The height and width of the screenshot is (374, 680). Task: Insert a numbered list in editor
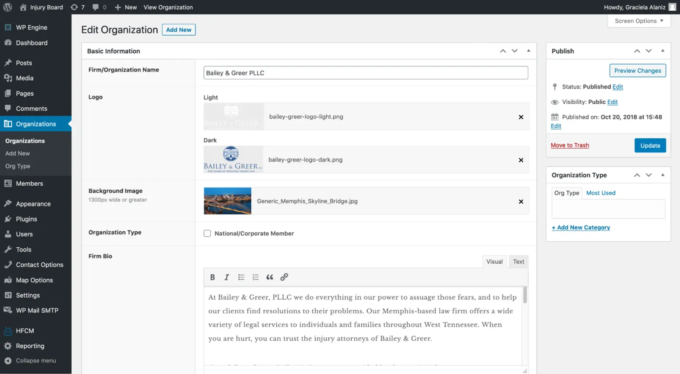point(256,277)
